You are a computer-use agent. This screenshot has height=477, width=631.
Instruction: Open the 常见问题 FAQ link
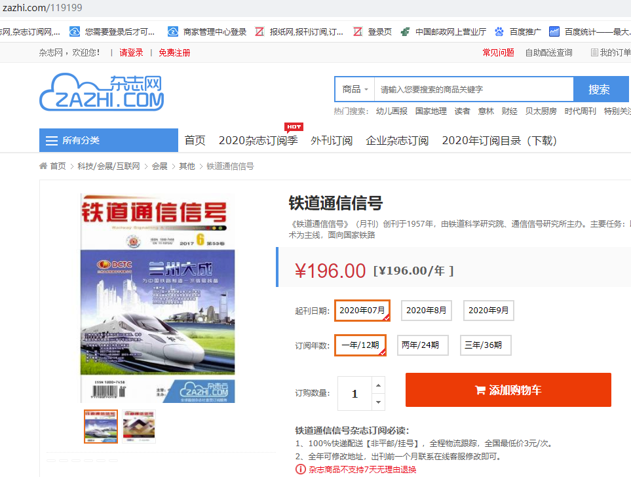[x=498, y=52]
